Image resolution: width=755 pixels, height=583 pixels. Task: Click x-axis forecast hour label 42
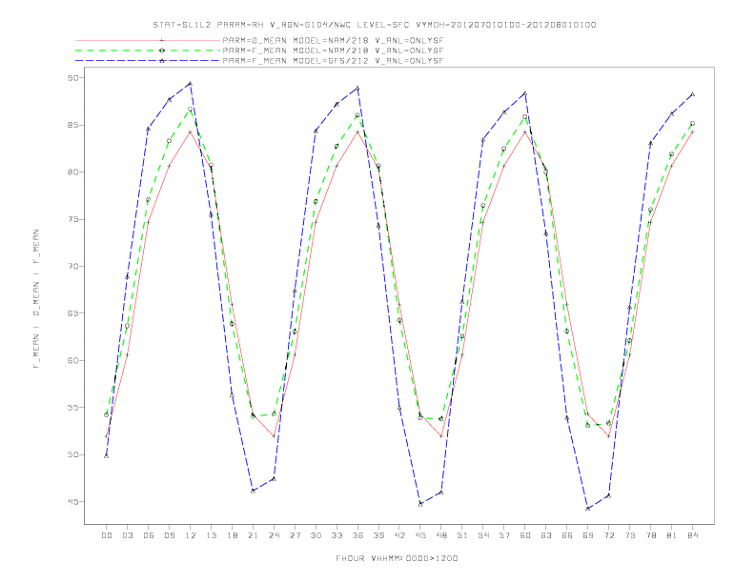[399, 535]
